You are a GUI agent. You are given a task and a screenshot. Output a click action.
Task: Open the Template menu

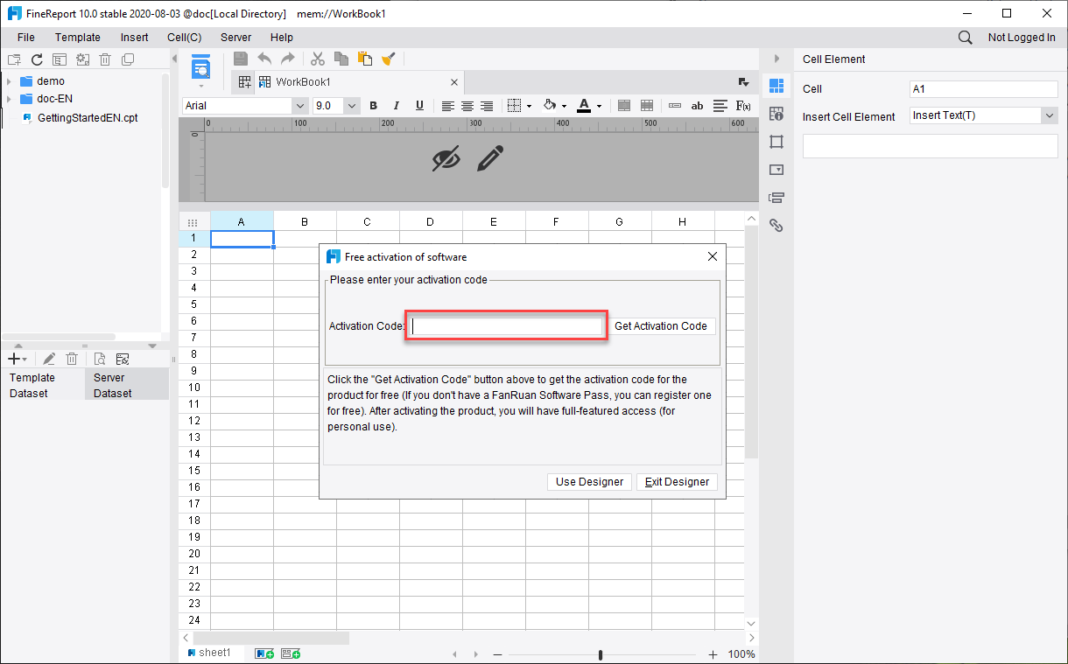[x=77, y=38]
